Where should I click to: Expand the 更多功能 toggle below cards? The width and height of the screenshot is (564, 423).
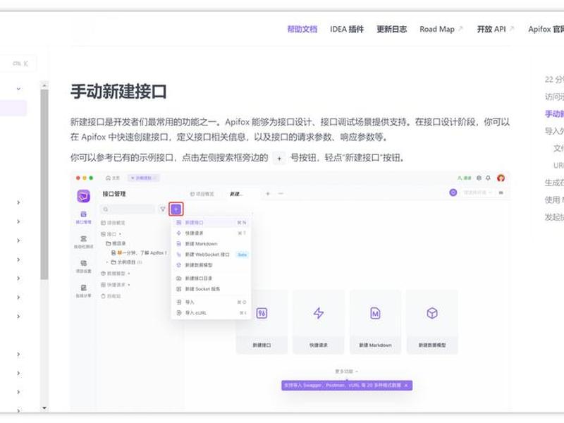point(346,372)
